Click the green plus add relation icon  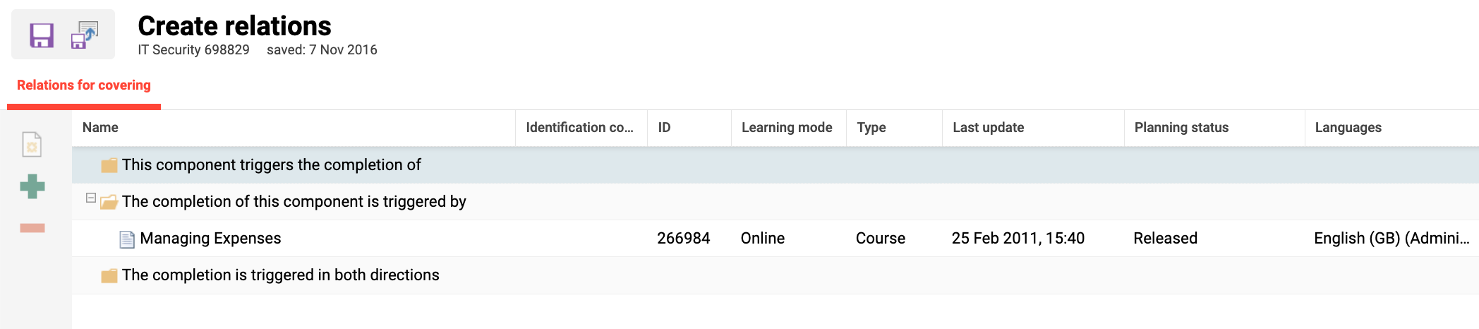[x=32, y=186]
